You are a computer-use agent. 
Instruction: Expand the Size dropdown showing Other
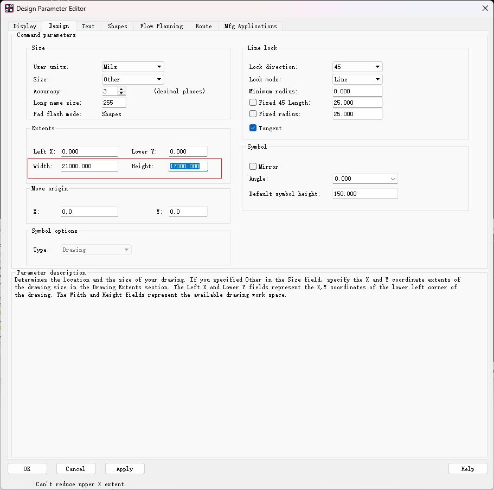point(133,79)
